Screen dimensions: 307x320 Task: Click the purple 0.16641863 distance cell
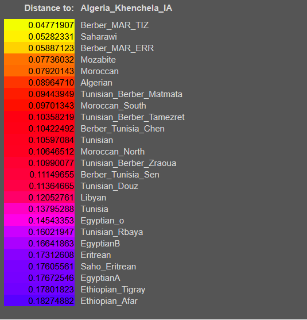40,243
